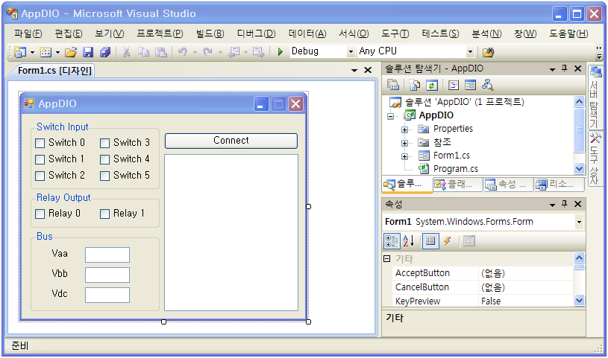Image resolution: width=608 pixels, height=358 pixels.
Task: Start debugging with the green play icon
Action: pos(281,51)
